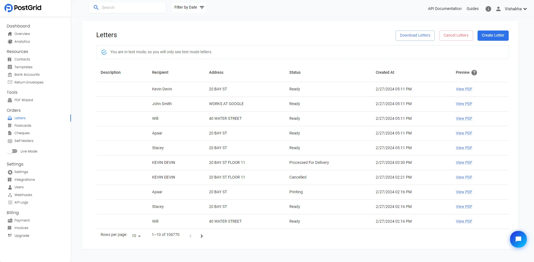Open the Webhooks settings icon
The width and height of the screenshot is (534, 262).
(10, 195)
